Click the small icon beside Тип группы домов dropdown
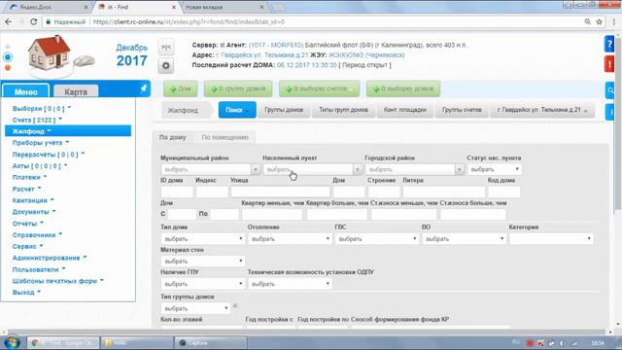The image size is (622, 350). coord(235,305)
